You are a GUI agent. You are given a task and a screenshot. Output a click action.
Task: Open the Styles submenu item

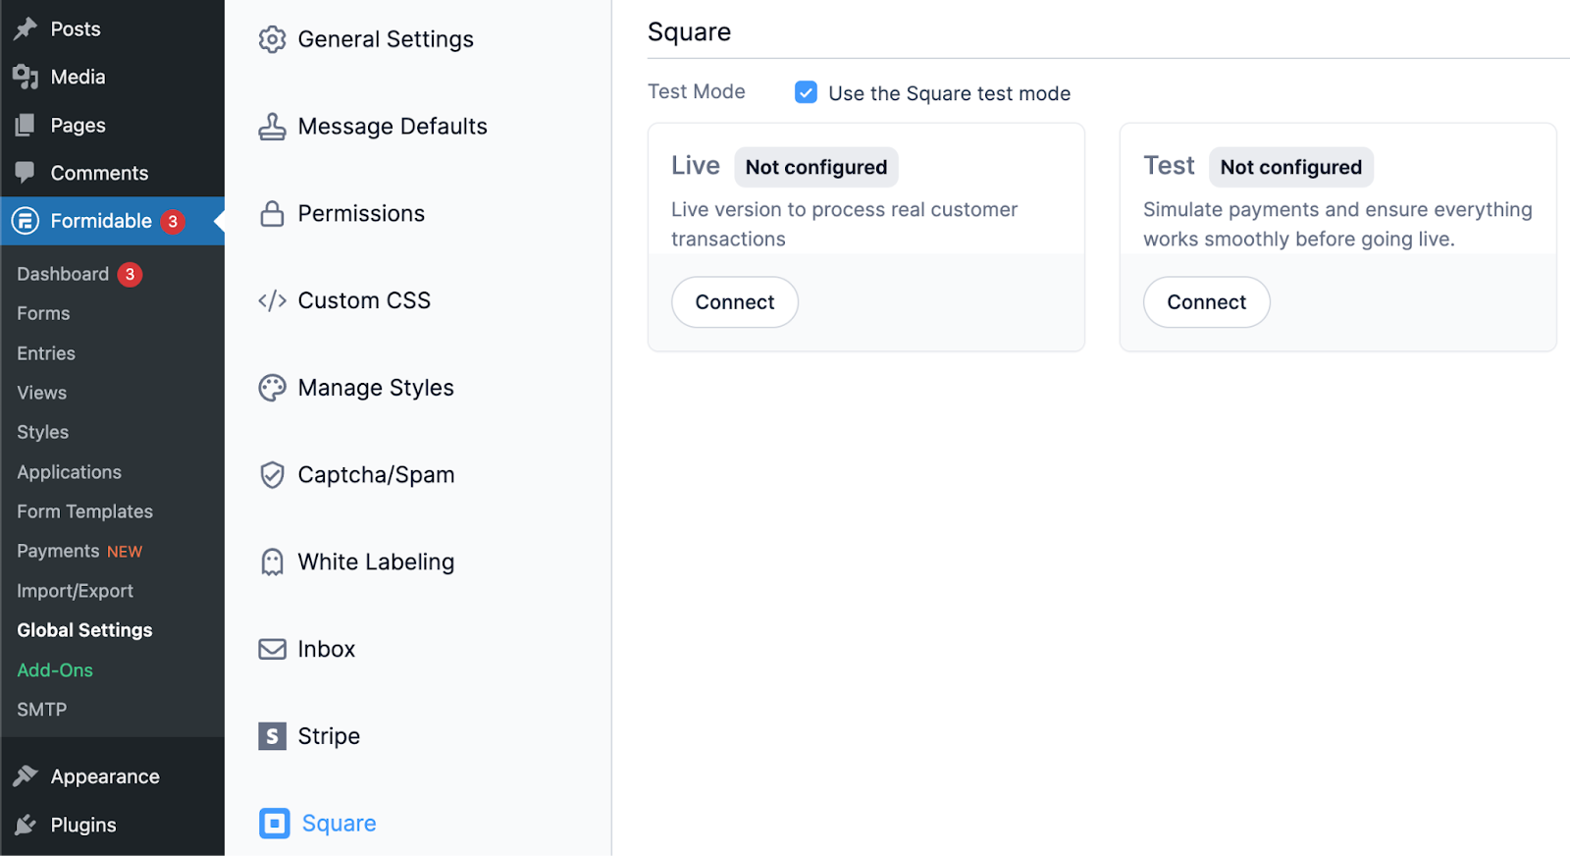43,432
